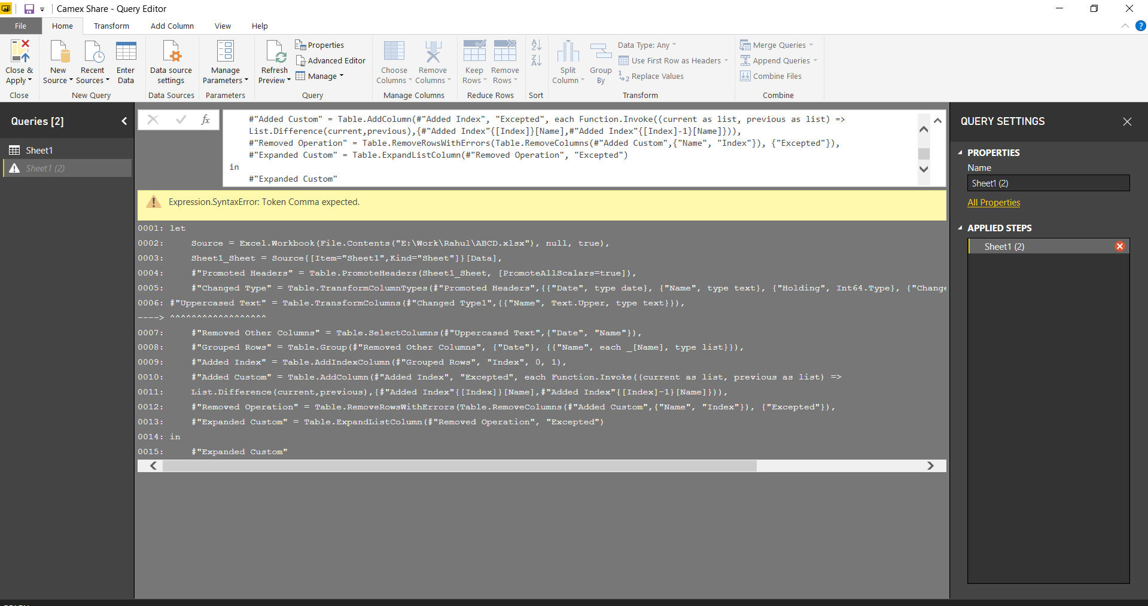Click Keep Rows icon
The height and width of the screenshot is (606, 1148).
tap(474, 51)
